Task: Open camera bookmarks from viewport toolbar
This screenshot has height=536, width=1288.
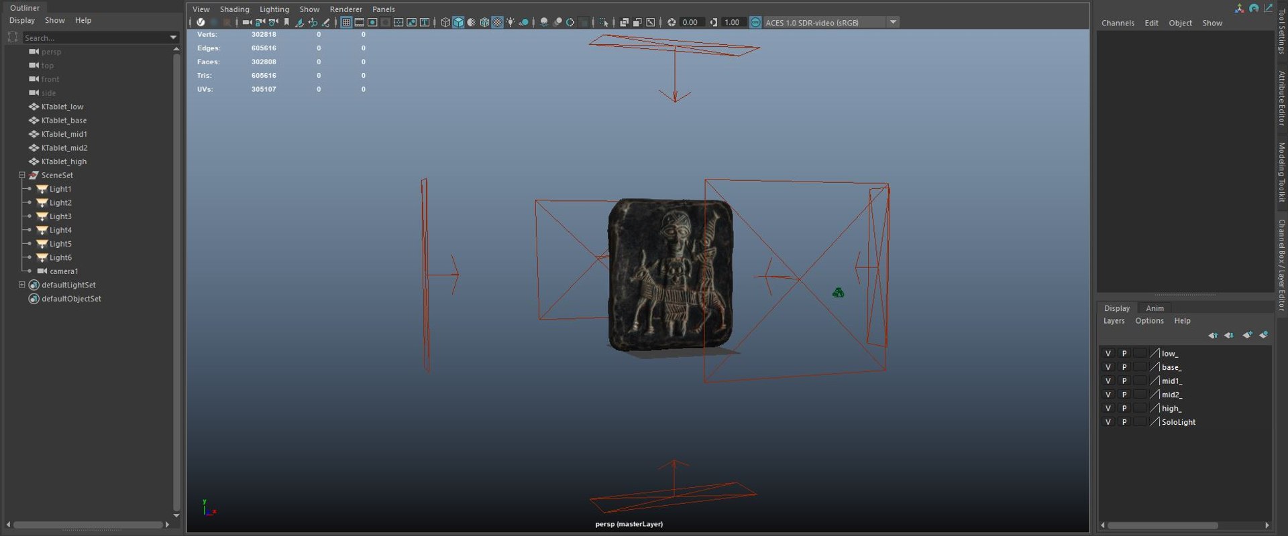Action: coord(286,22)
